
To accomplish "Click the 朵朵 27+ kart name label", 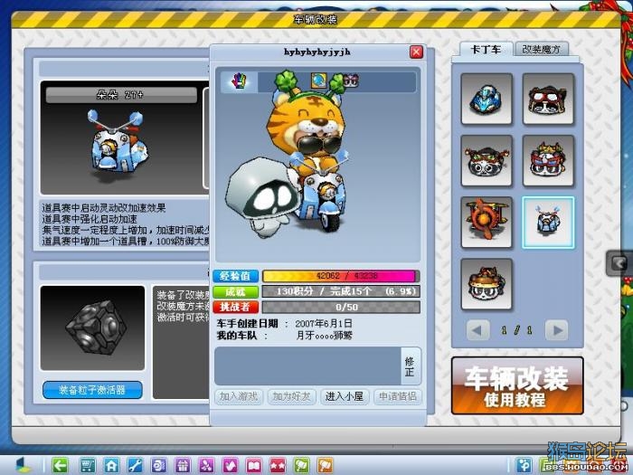I will tap(120, 95).
